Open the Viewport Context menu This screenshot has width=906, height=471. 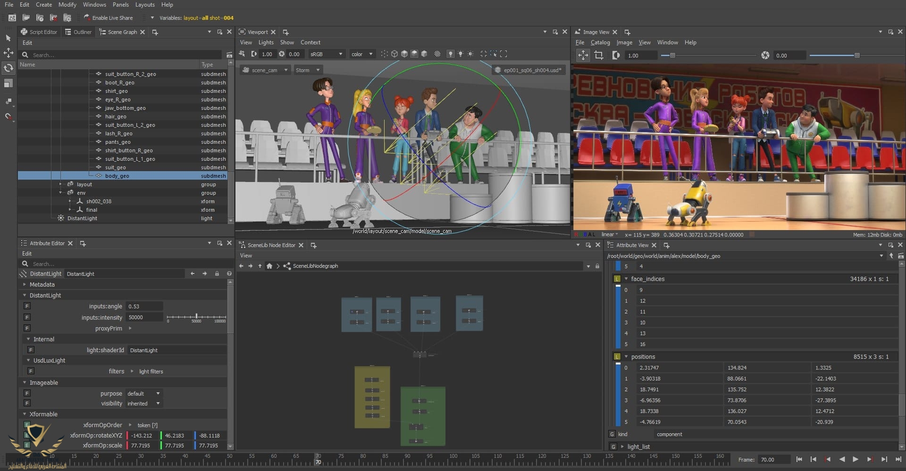tap(310, 42)
